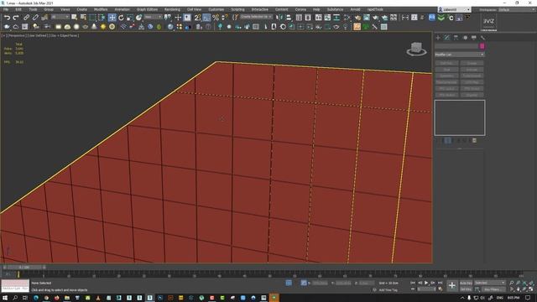
Task: Open the Windows taskbar search icon
Action: pyautogui.click(x=15, y=298)
